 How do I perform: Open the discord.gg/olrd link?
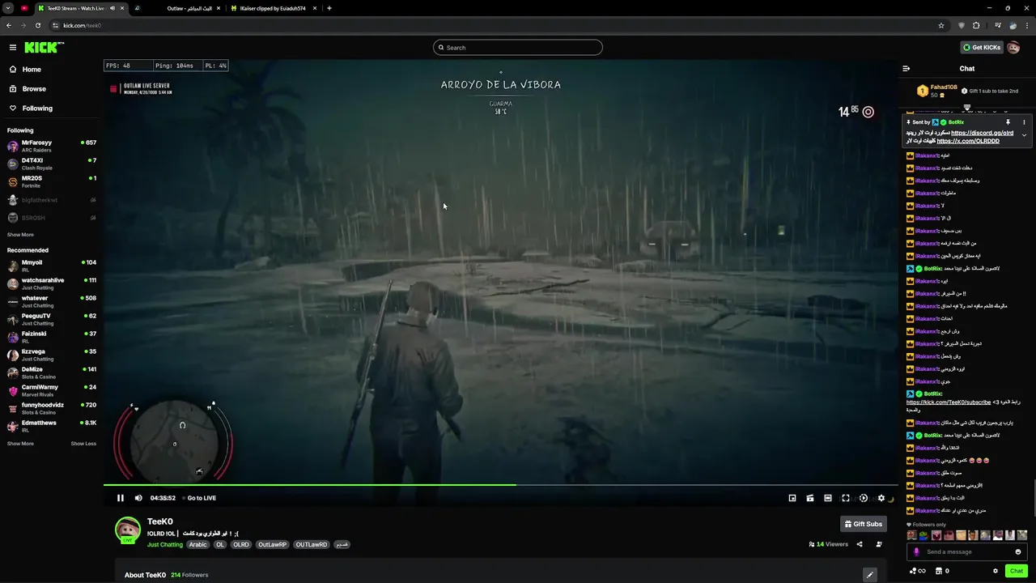982,133
